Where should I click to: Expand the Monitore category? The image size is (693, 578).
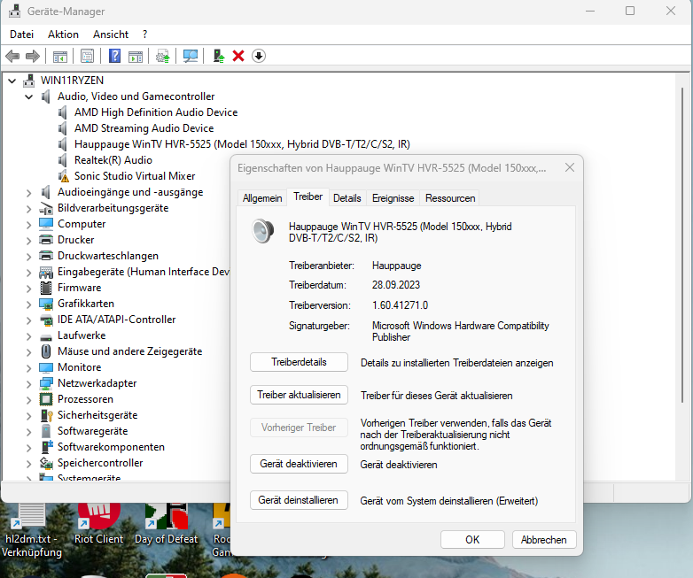(x=29, y=367)
